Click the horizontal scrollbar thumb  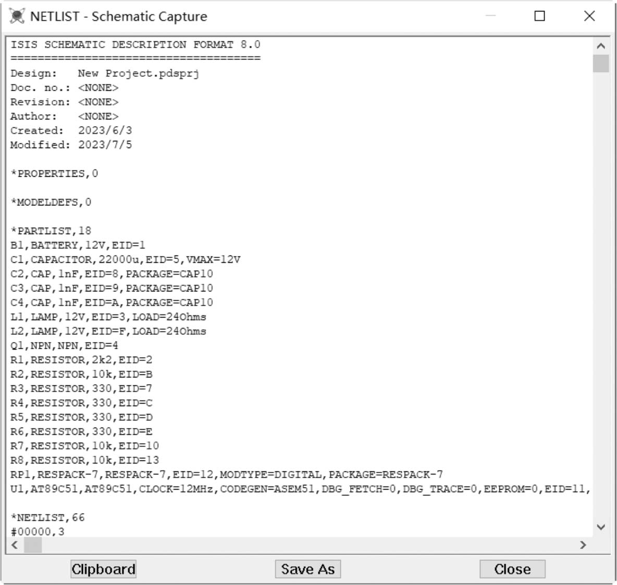(x=33, y=545)
